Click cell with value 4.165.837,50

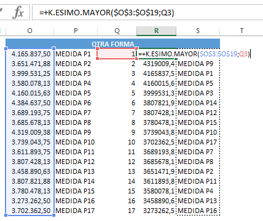[x=31, y=54]
